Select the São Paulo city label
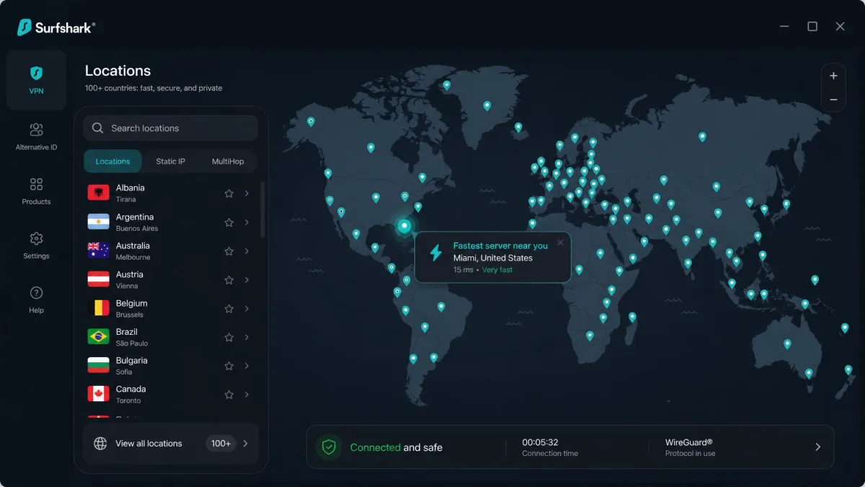865x487 pixels. (x=132, y=343)
